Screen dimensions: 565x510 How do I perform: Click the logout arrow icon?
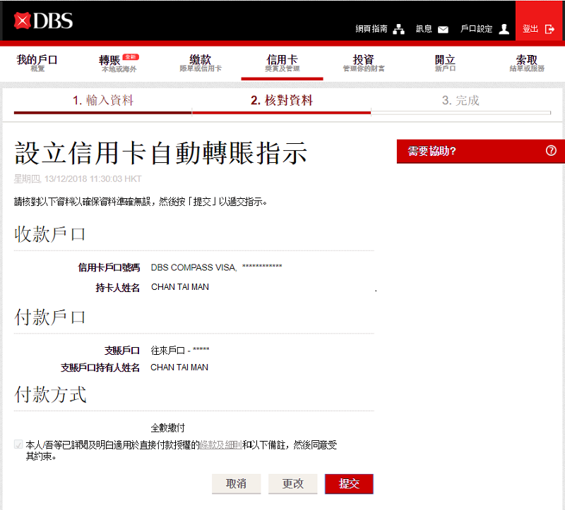550,29
